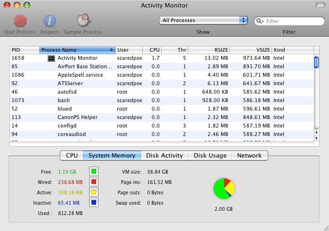Select the configd process row

[162, 126]
